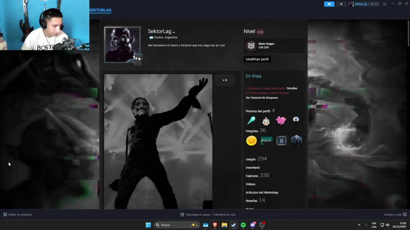
Task: Switch to Big Picture mode icon
Action: coord(385,4)
